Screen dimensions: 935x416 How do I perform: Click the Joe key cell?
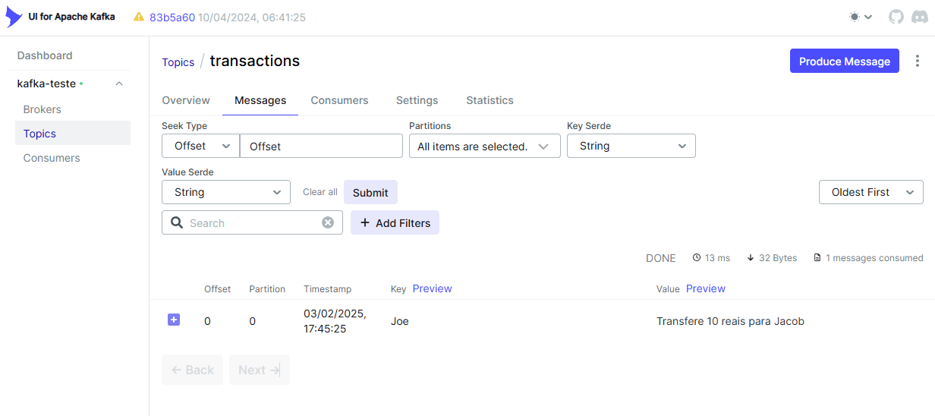point(400,321)
